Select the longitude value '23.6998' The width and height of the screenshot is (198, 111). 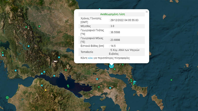click(x=115, y=40)
